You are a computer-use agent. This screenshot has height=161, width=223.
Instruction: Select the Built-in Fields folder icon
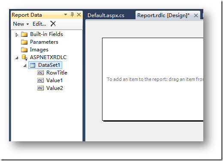click(24, 34)
